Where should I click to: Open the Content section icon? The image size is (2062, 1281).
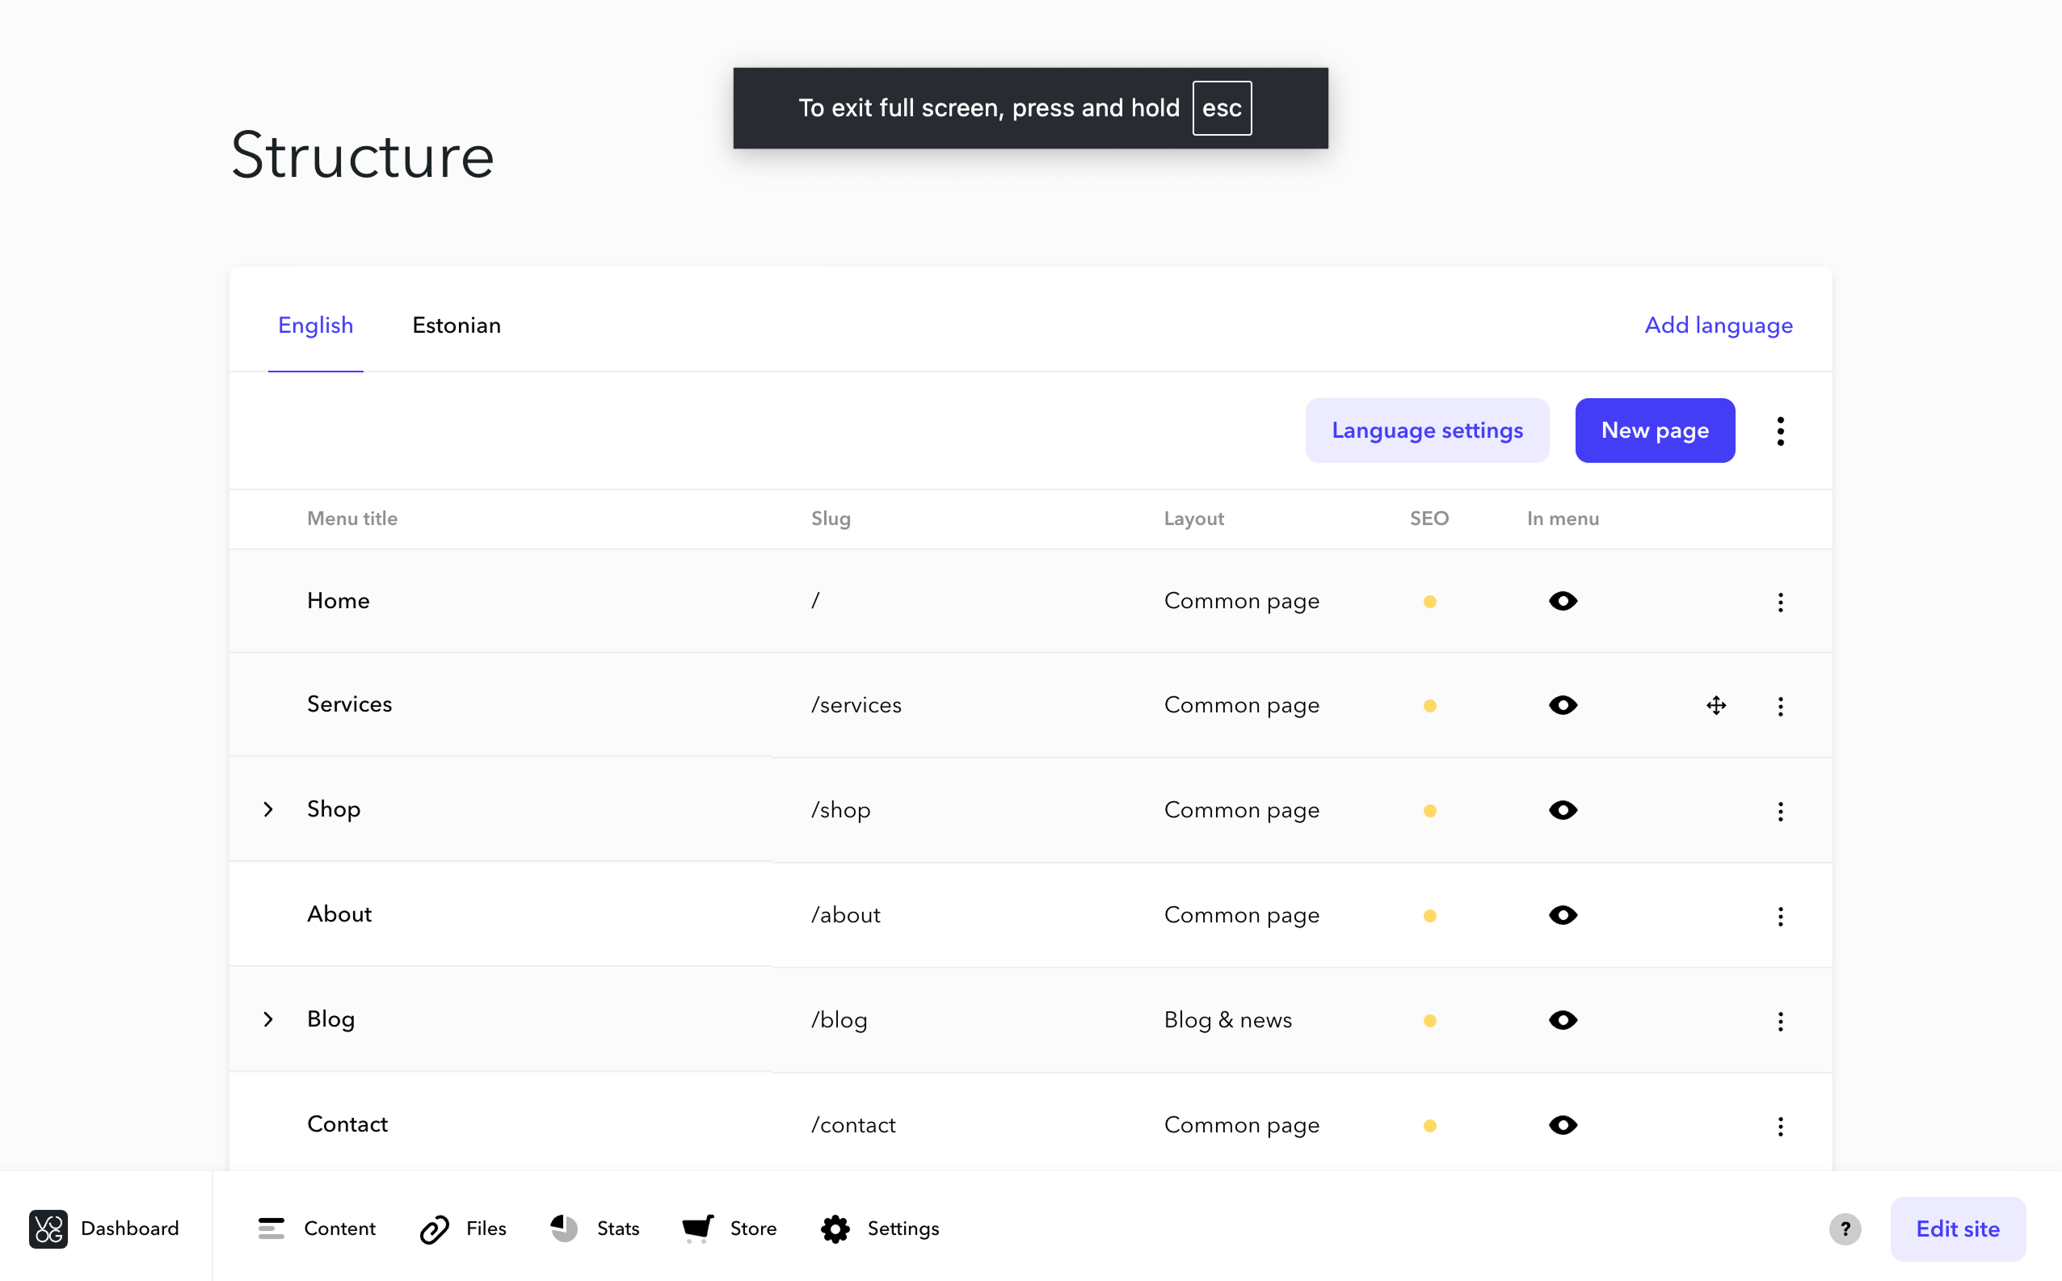point(271,1228)
